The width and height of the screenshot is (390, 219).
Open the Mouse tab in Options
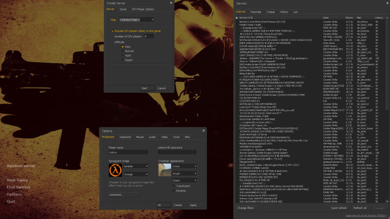point(140,137)
